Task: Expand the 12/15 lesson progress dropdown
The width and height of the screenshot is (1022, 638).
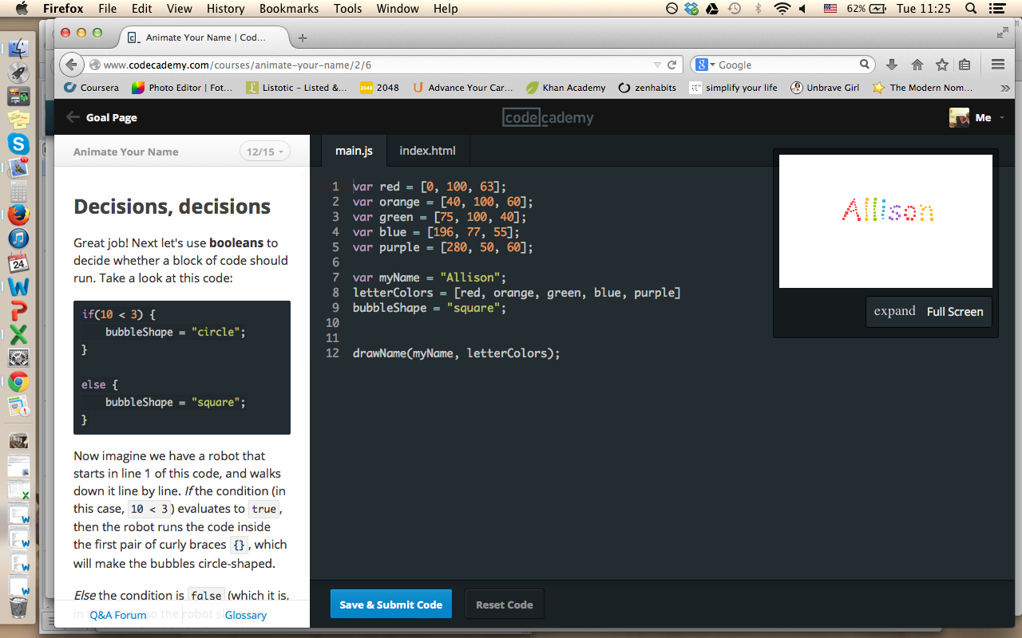Action: (x=265, y=152)
